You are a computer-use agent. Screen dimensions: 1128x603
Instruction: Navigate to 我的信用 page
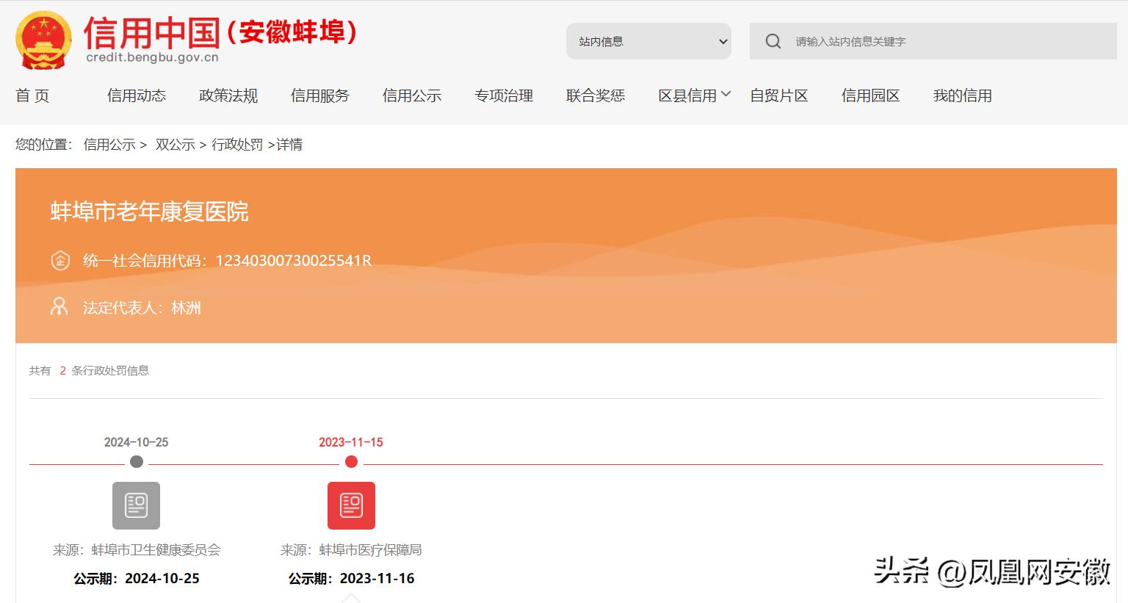[962, 95]
